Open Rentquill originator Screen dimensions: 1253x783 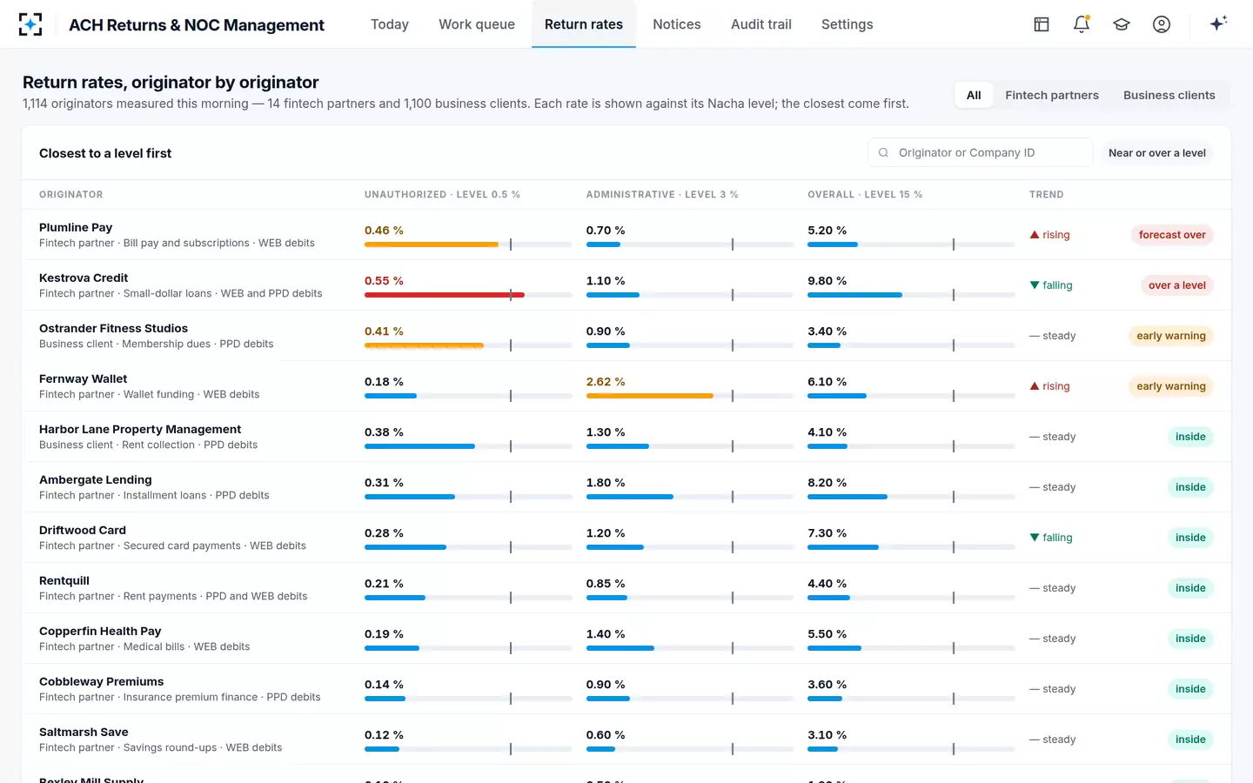point(626,588)
